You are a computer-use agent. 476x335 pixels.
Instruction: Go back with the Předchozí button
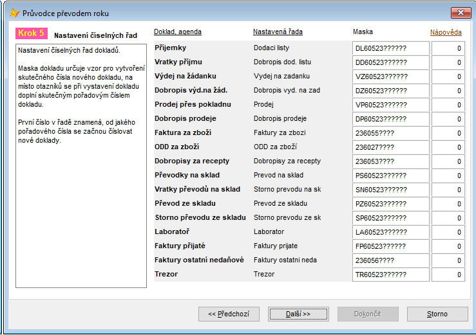(229, 314)
